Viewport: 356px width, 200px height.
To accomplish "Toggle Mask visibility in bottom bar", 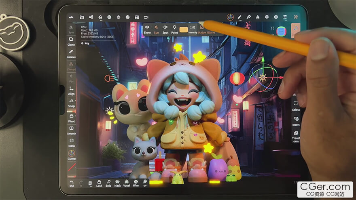I will (117, 183).
